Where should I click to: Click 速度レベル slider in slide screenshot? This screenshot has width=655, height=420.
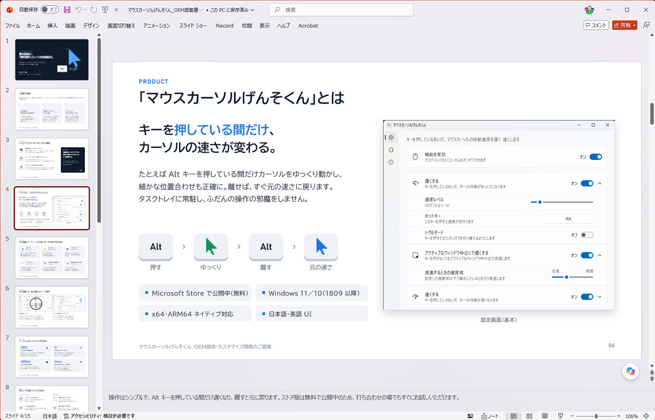[562, 202]
